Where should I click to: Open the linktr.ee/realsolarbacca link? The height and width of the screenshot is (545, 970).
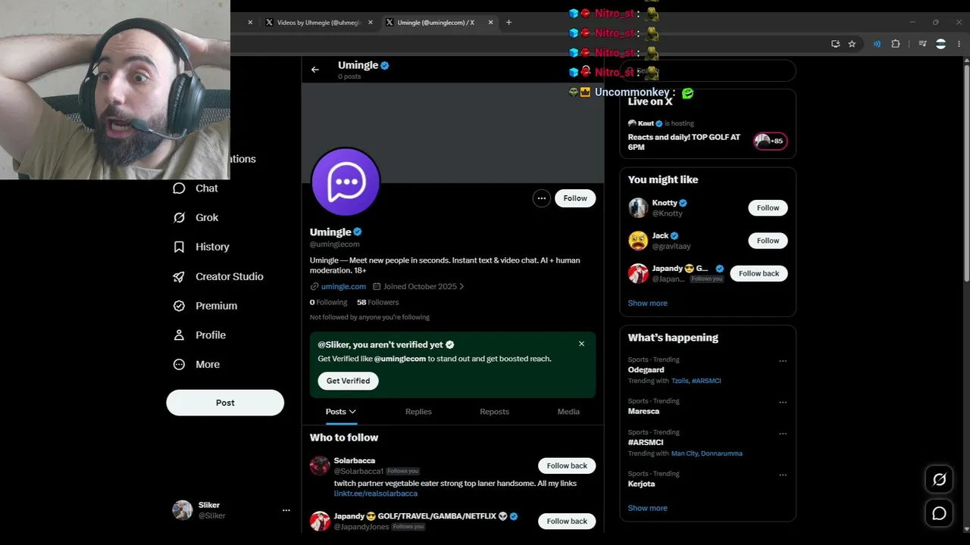coord(376,494)
